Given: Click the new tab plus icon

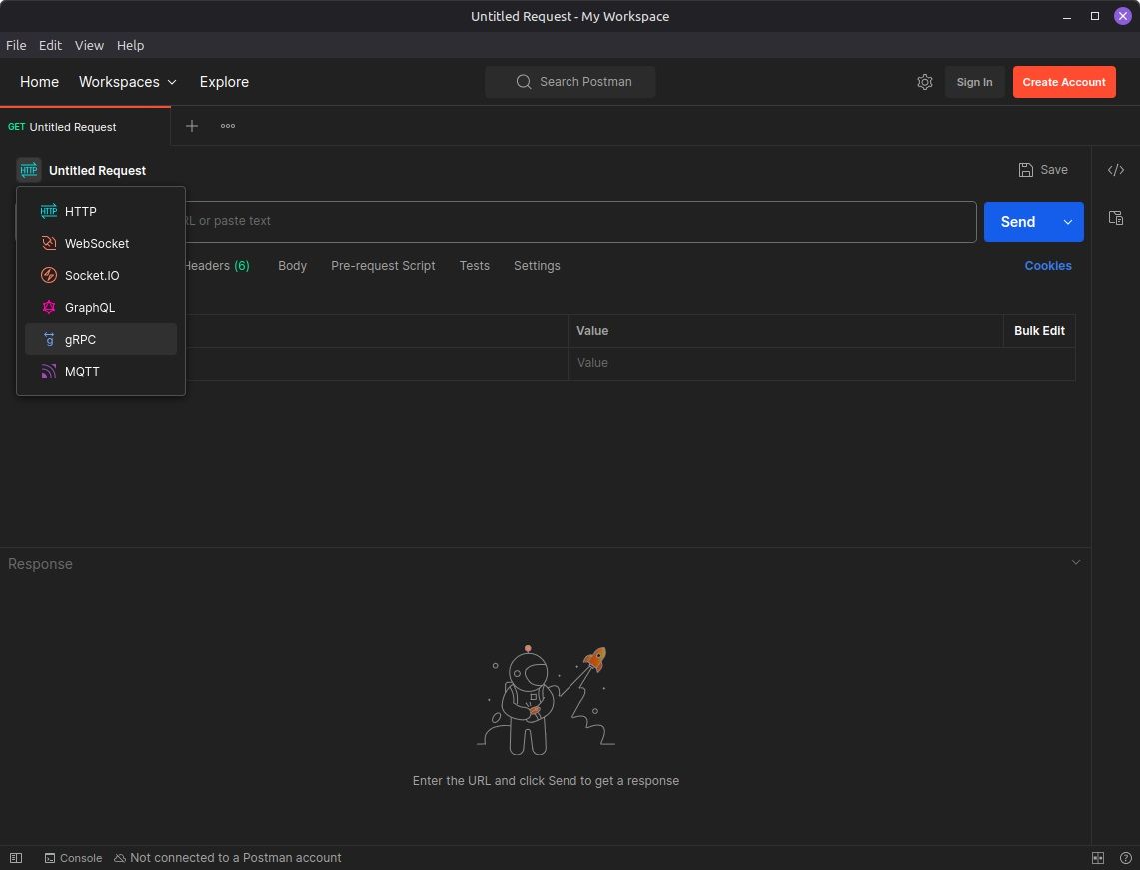Looking at the screenshot, I should pyautogui.click(x=192, y=126).
